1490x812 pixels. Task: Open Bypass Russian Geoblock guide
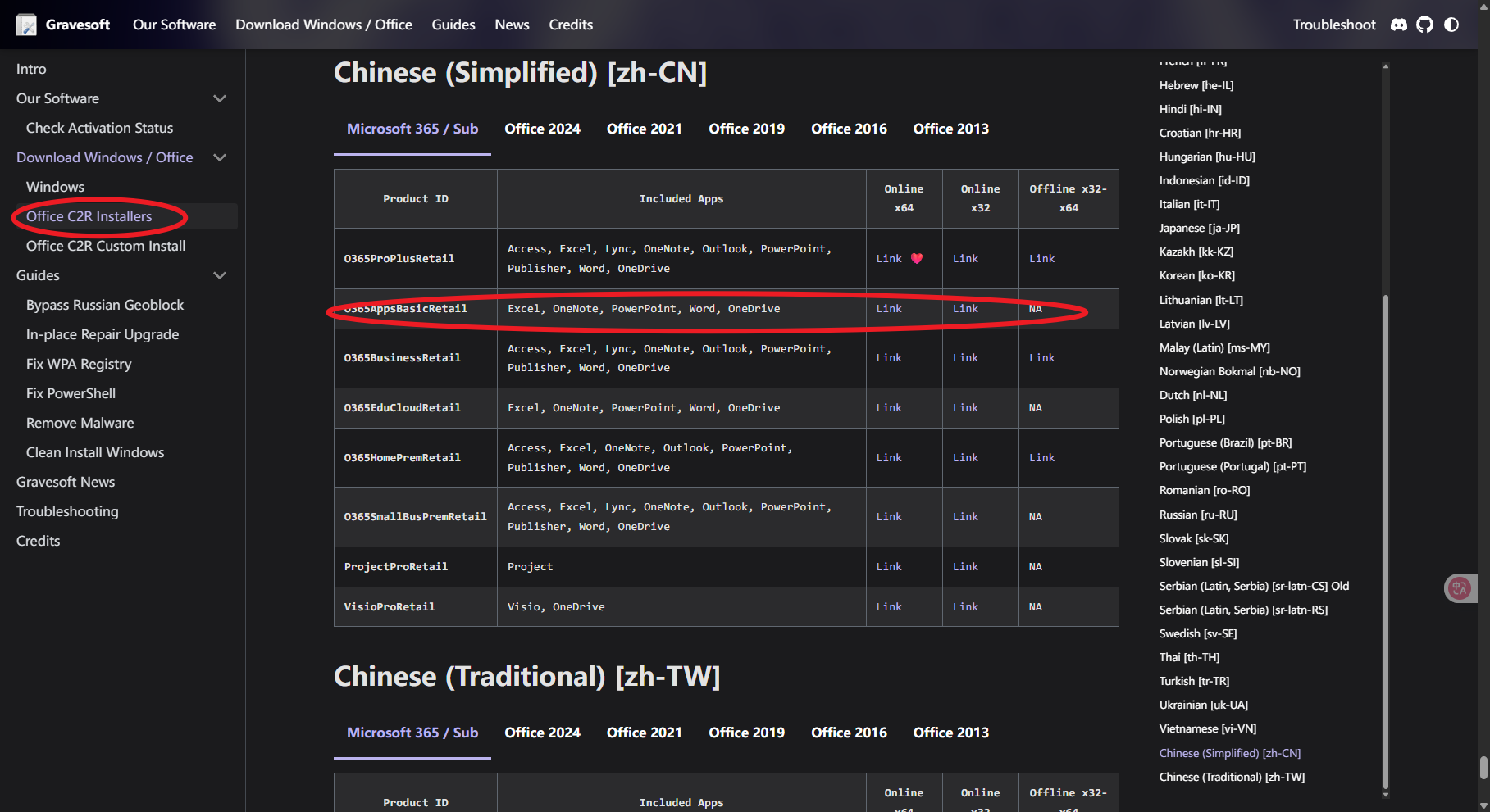(x=105, y=305)
